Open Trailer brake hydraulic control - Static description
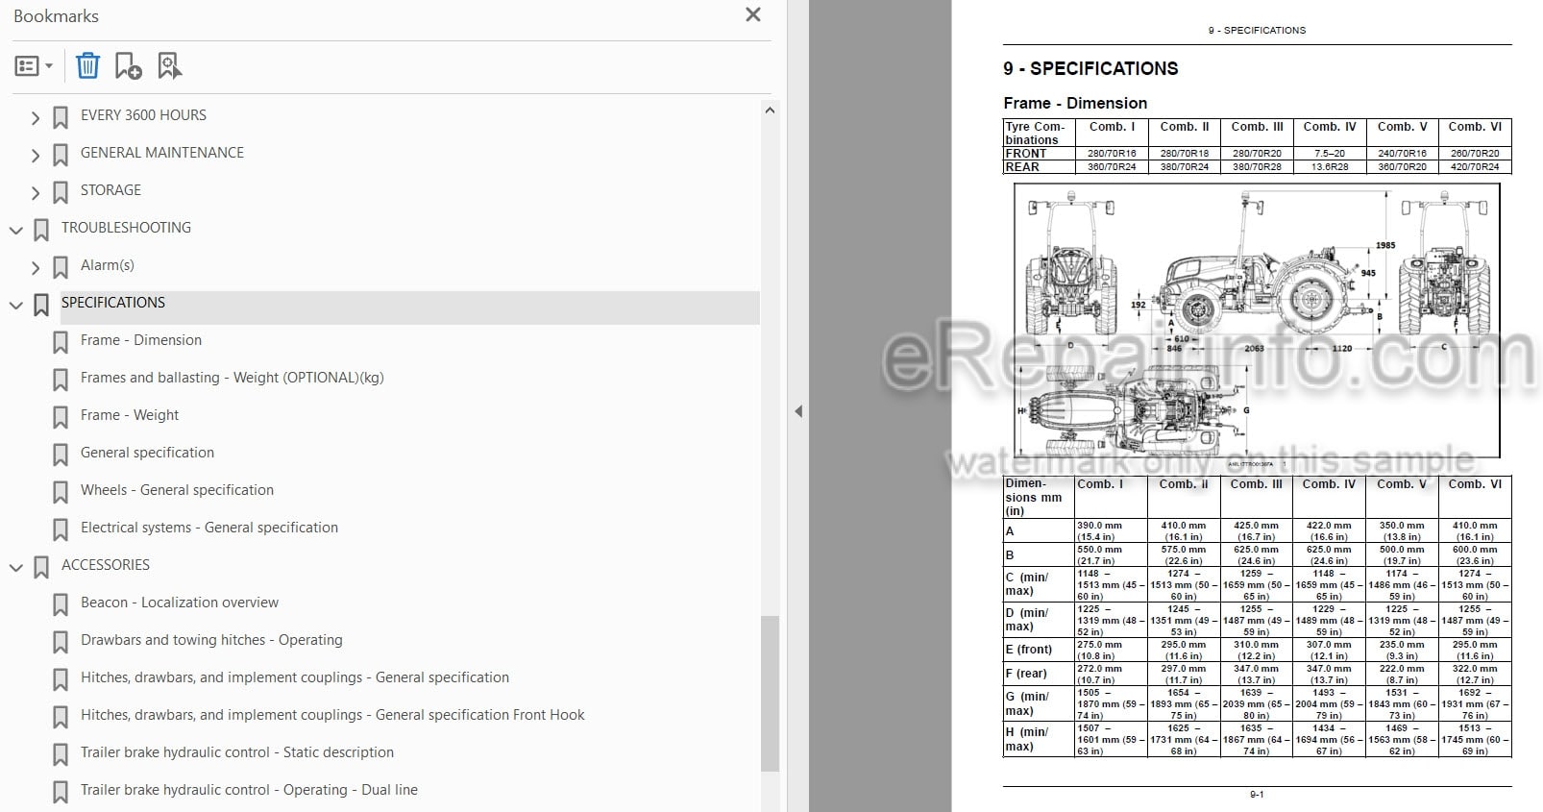The height and width of the screenshot is (812, 1543). 237,752
